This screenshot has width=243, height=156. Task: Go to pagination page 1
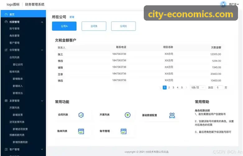[165, 87]
